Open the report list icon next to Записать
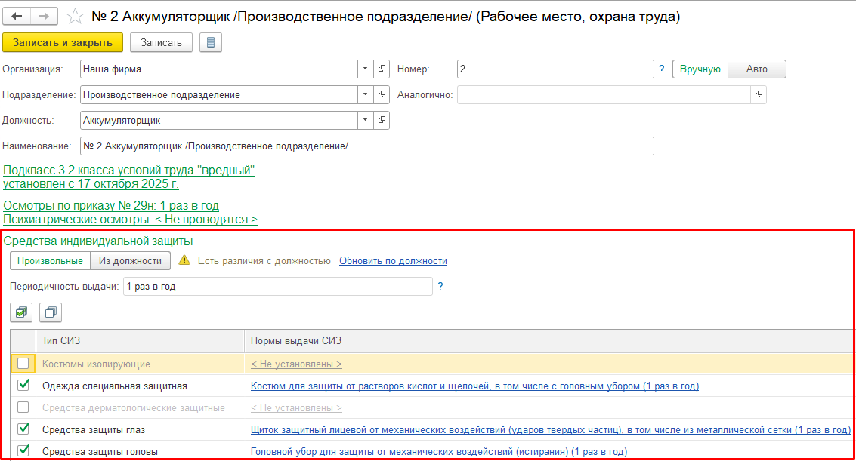 coord(210,42)
